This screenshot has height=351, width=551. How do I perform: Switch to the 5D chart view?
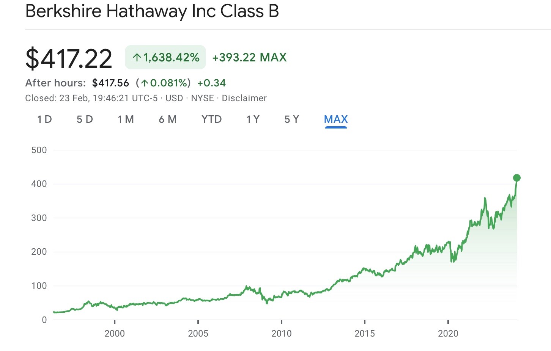85,119
